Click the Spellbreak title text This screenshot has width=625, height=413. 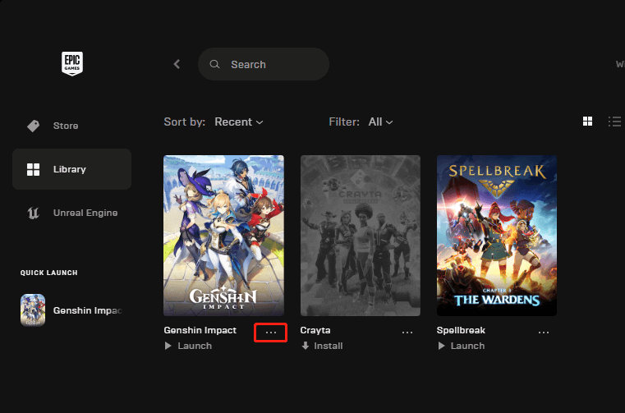(x=461, y=330)
